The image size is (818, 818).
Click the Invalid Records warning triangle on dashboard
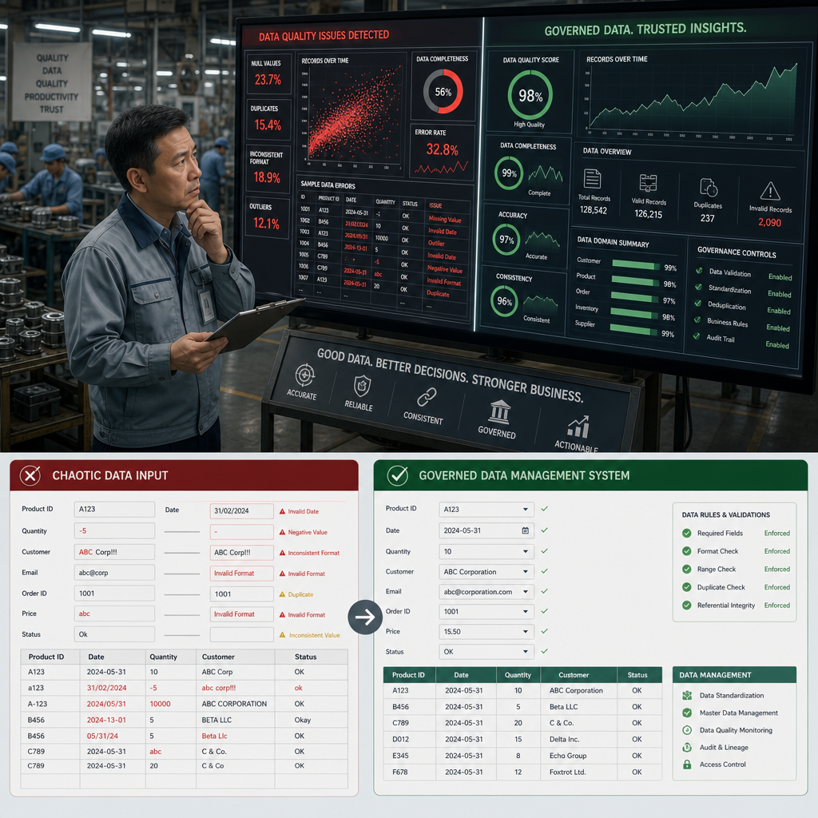[770, 191]
